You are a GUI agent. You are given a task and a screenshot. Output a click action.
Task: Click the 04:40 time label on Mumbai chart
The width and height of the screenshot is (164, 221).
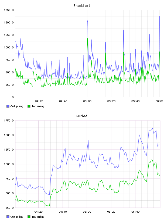pyautogui.click(x=63, y=212)
